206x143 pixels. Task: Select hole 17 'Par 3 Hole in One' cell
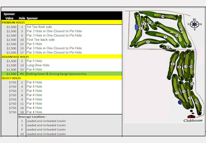74,52
